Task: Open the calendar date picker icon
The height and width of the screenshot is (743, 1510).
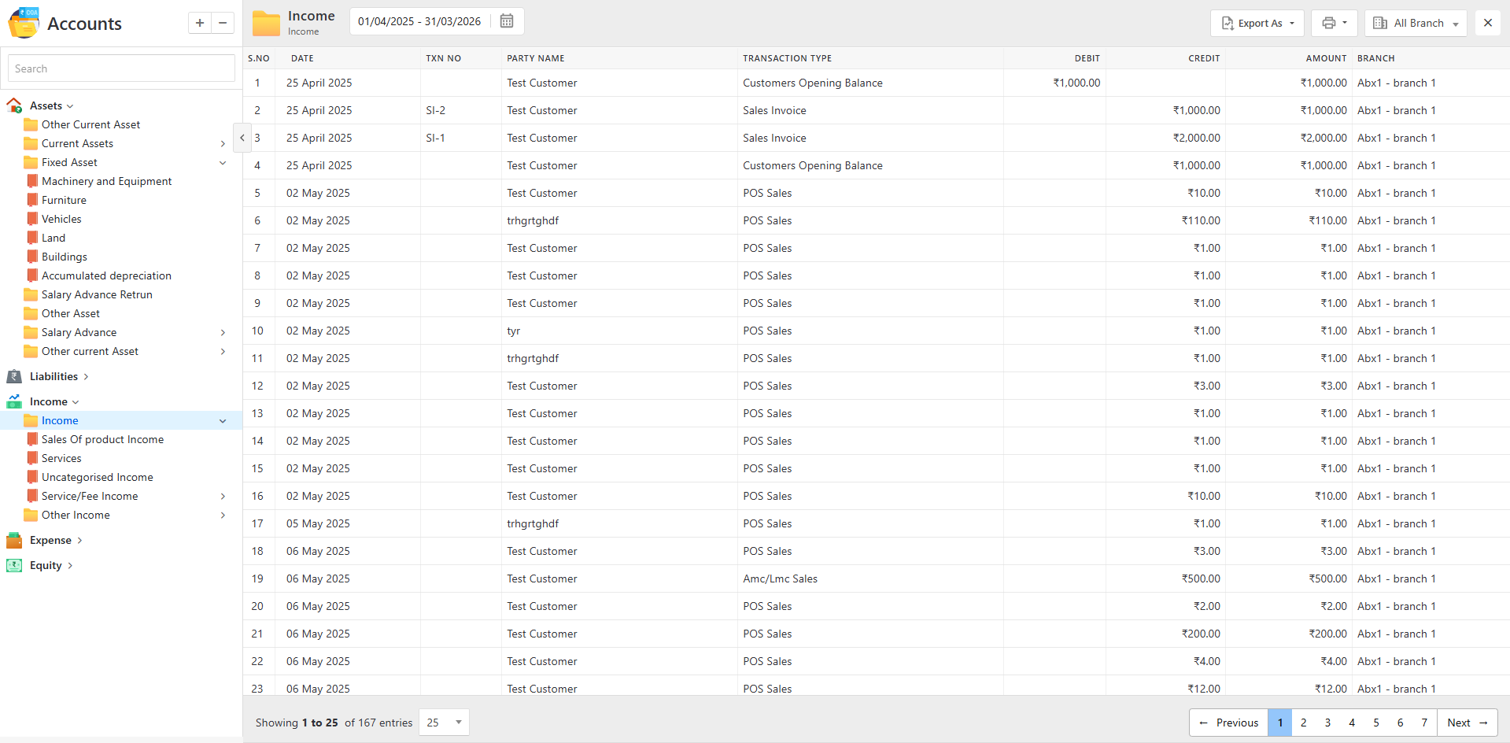Action: (x=507, y=21)
